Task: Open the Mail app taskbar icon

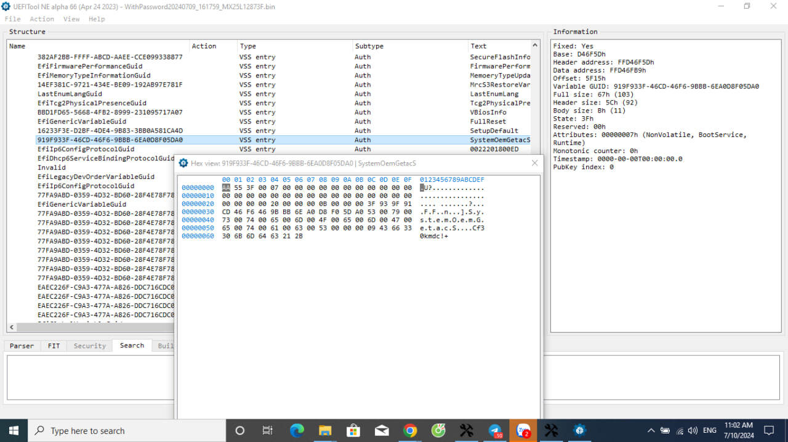Action: pos(382,430)
